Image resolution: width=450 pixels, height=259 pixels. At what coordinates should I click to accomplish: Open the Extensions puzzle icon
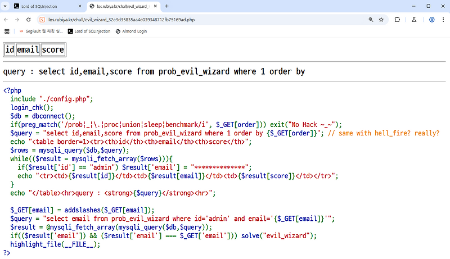pyautogui.click(x=397, y=20)
